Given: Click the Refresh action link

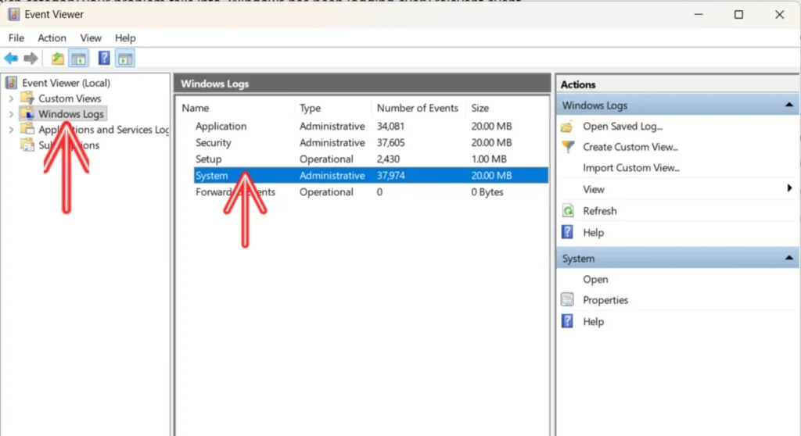Looking at the screenshot, I should (x=600, y=211).
